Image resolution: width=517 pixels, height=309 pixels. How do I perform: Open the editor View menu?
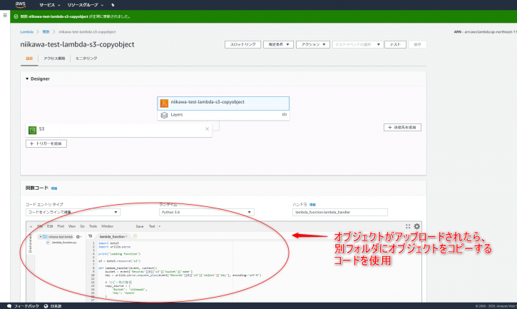(72, 226)
